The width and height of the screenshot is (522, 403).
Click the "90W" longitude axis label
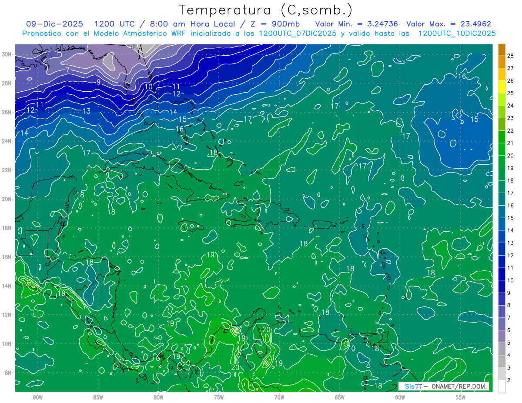pos(37,397)
